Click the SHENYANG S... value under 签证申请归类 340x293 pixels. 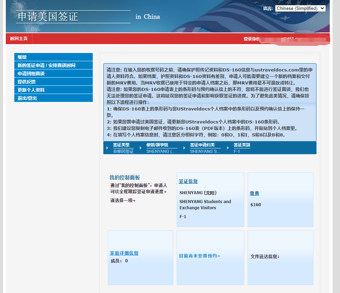point(205,151)
